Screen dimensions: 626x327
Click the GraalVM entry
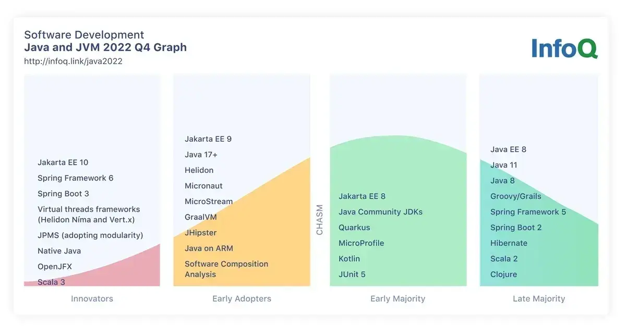[x=200, y=217]
